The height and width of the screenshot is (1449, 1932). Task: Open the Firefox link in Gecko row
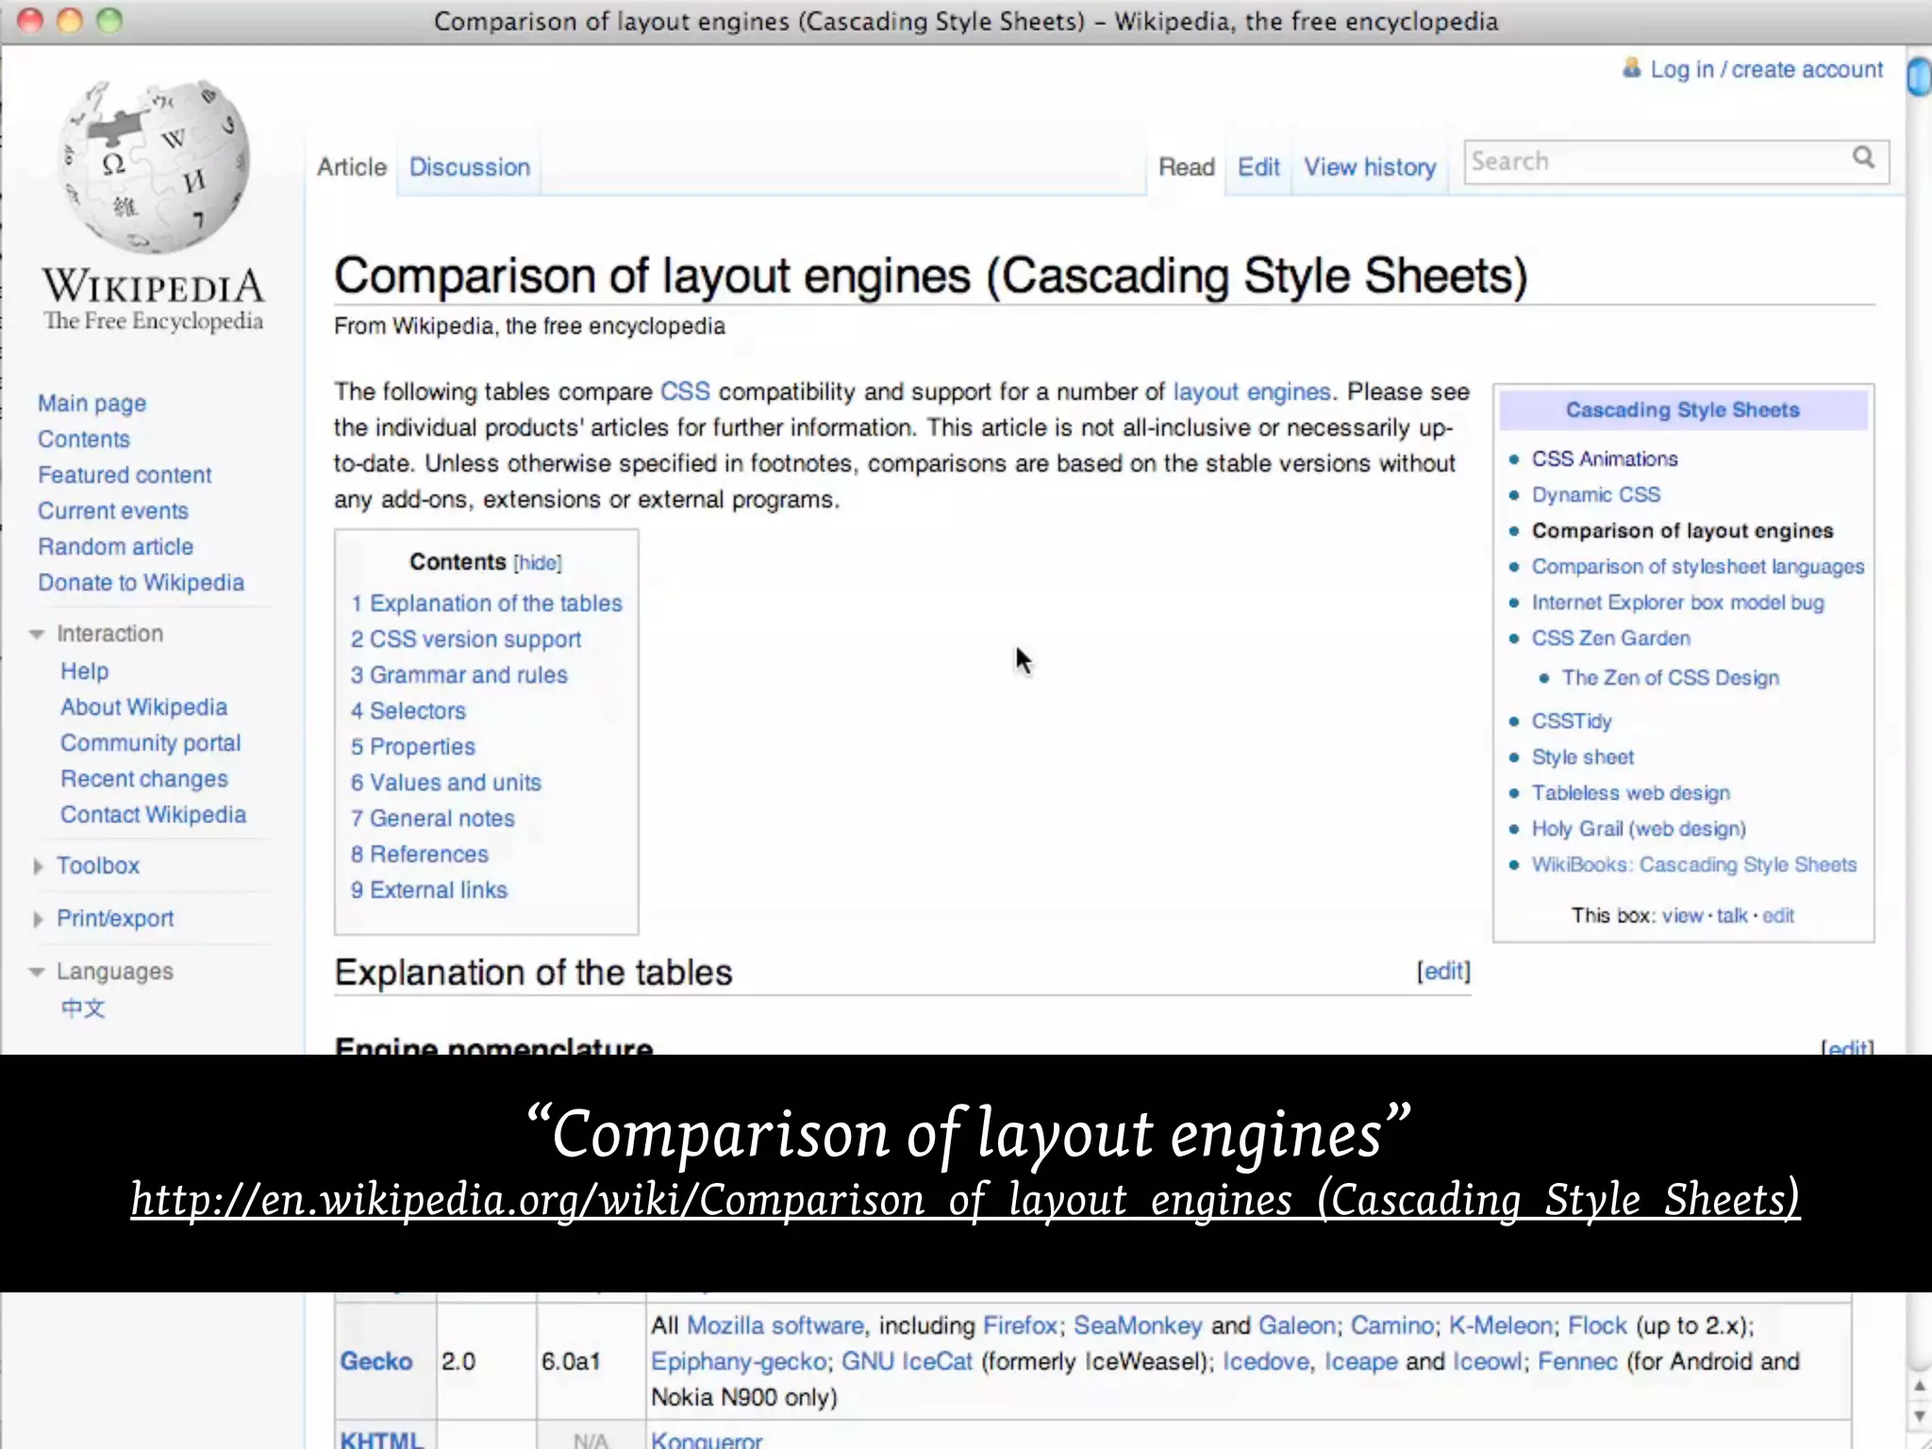(x=1020, y=1325)
